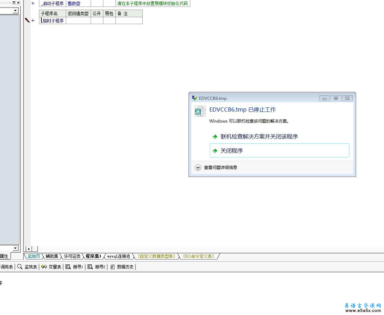Click the 剪辑历史 clipboard icon
The width and height of the screenshot is (384, 315).
[x=112, y=267]
